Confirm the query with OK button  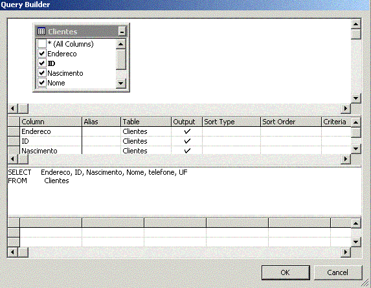pos(286,272)
